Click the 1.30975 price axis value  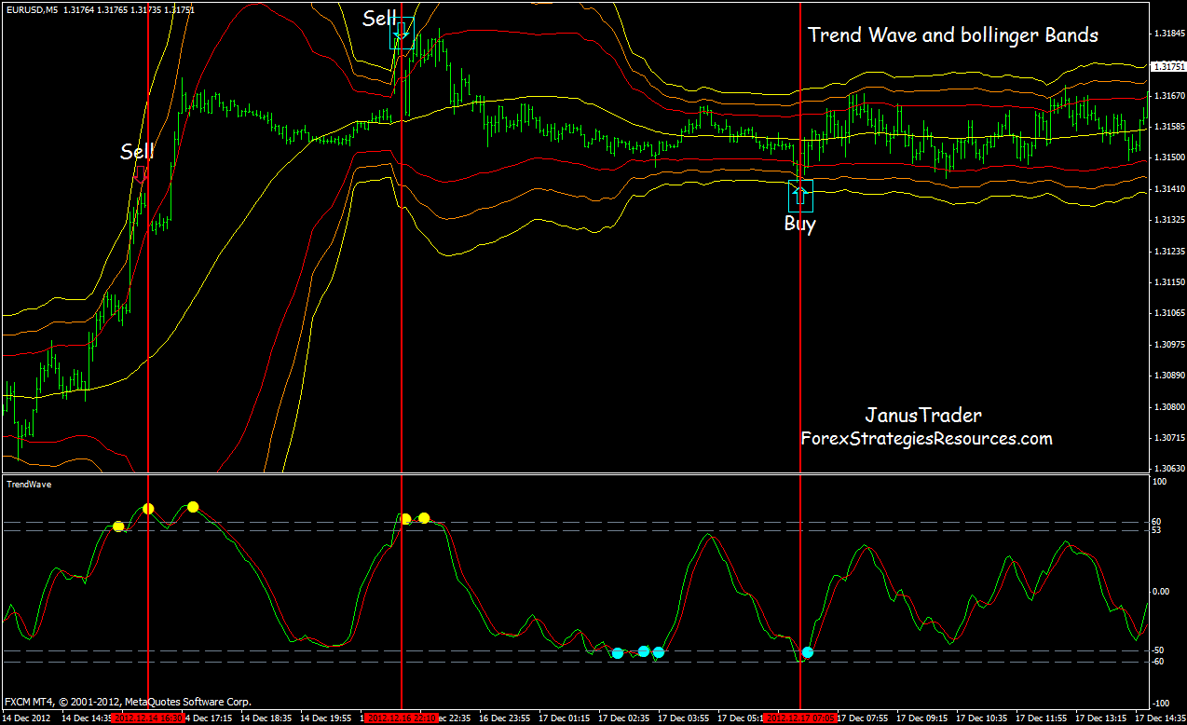[1168, 345]
